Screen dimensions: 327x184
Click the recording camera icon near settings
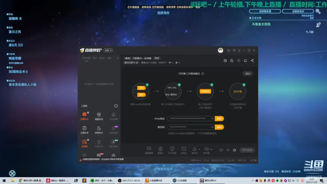tap(221, 150)
